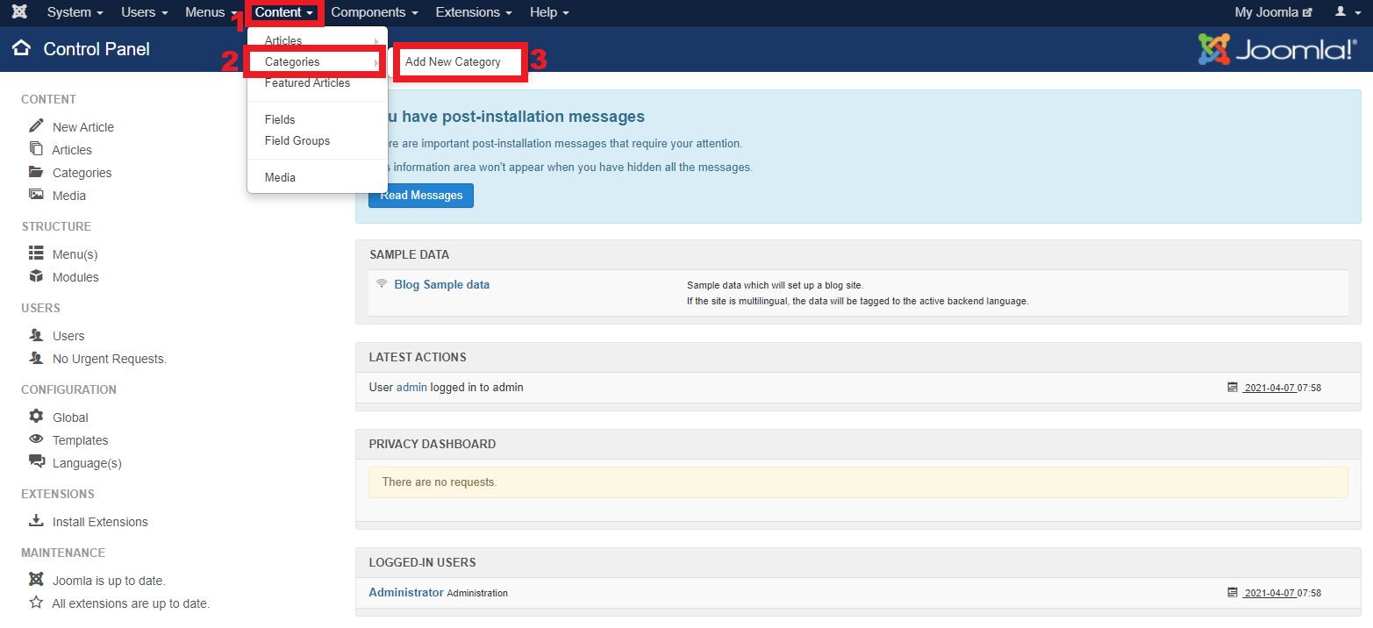Click the Administrator link under Logged-in Users
Image resolution: width=1373 pixels, height=628 pixels.
click(406, 592)
